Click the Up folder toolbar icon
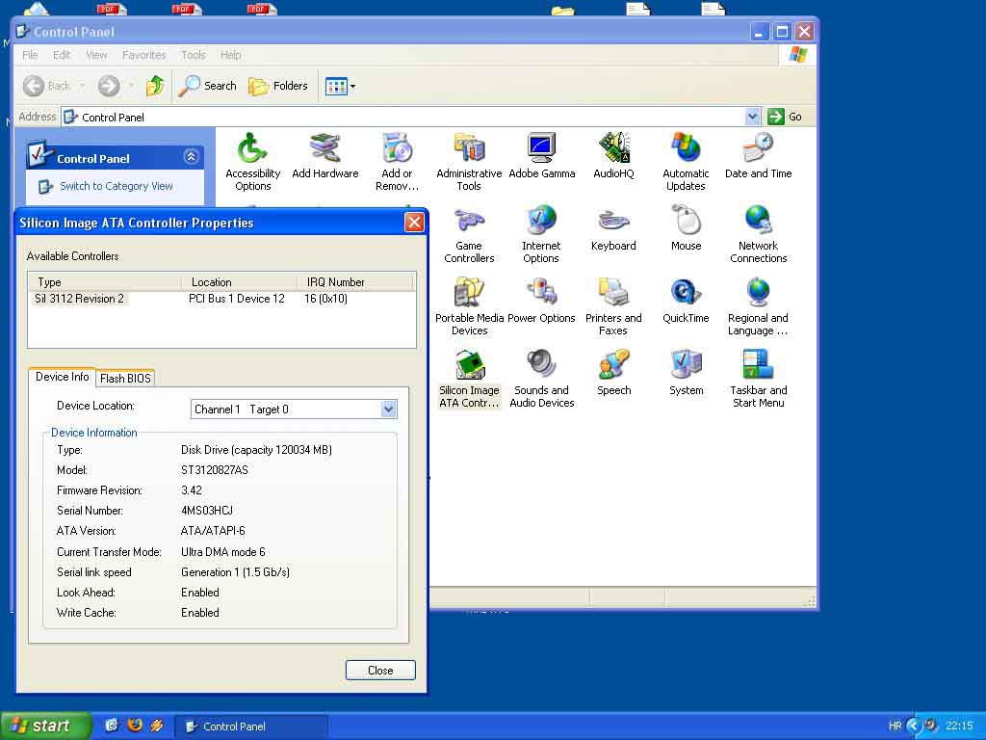The image size is (986, 740). coord(155,86)
